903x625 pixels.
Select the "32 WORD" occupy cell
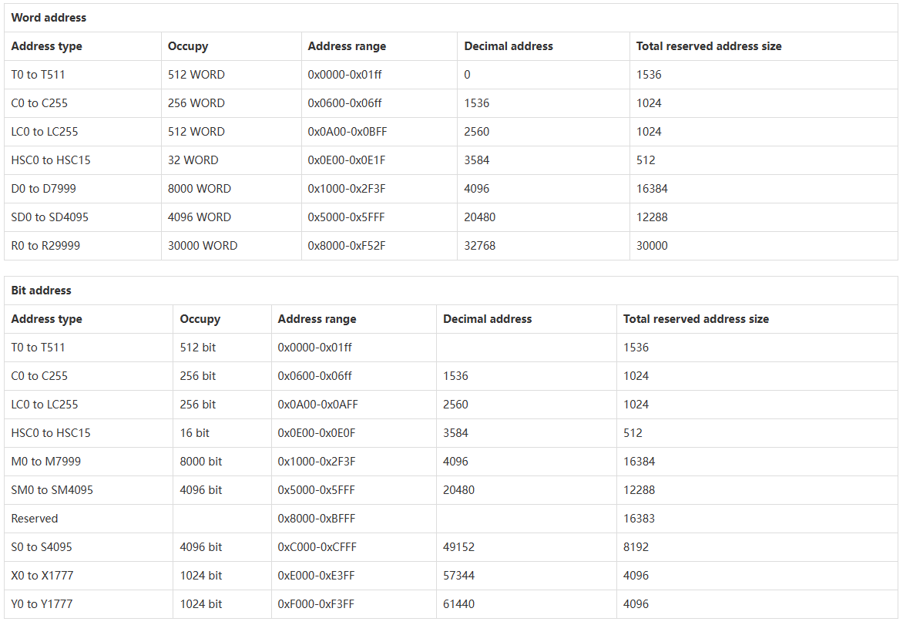click(x=193, y=160)
